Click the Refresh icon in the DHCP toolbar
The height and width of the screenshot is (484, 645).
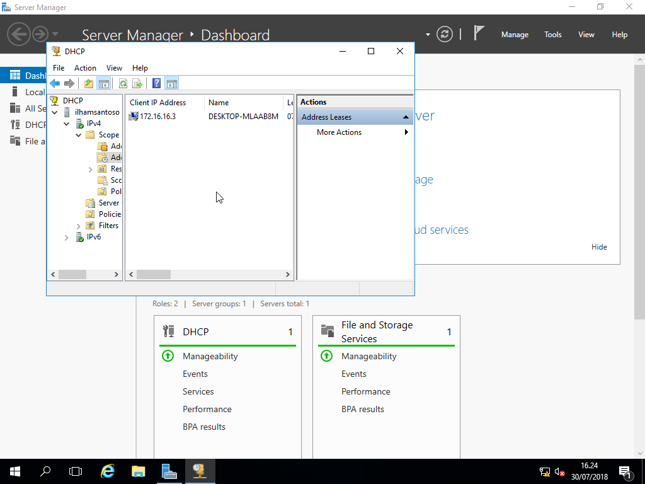[123, 83]
